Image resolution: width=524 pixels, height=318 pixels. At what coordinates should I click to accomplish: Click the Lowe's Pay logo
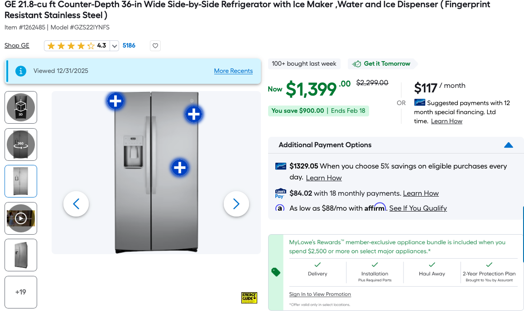pyautogui.click(x=280, y=193)
